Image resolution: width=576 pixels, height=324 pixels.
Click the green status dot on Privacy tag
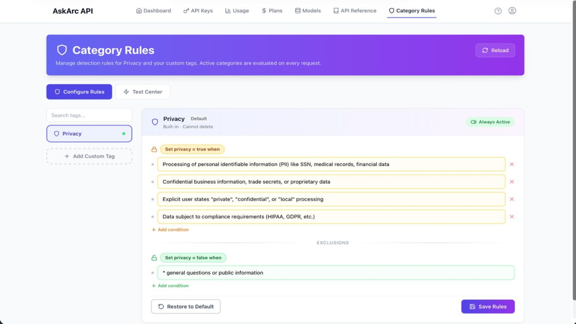124,134
